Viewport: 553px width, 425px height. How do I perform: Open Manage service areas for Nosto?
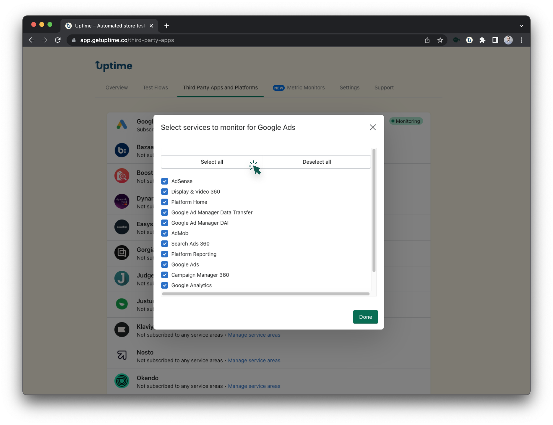click(x=254, y=361)
